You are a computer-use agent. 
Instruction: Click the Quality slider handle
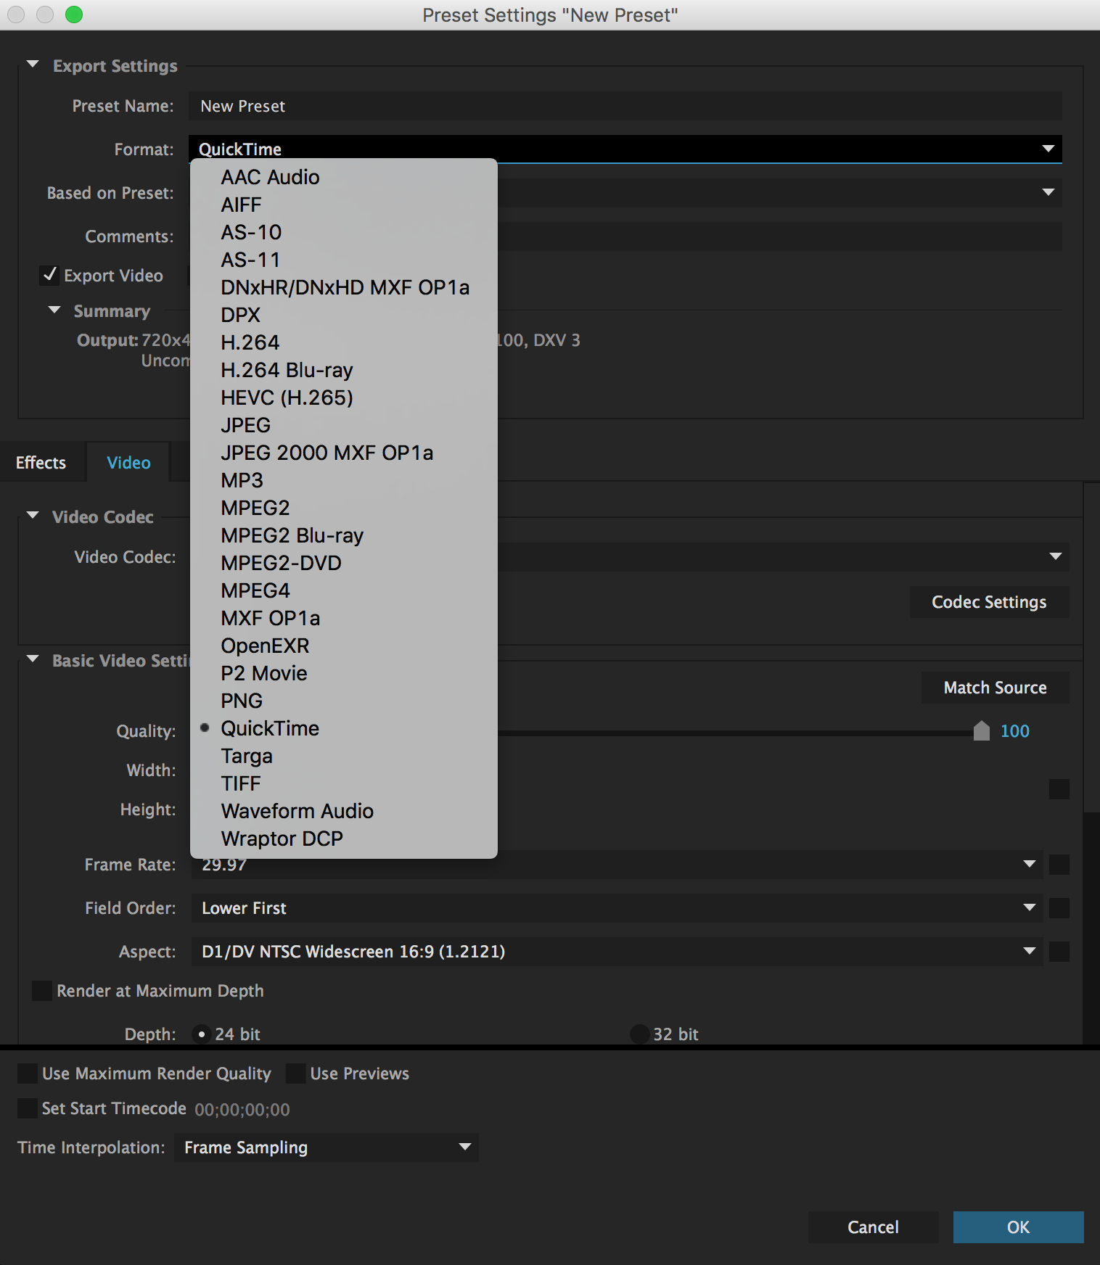[981, 730]
